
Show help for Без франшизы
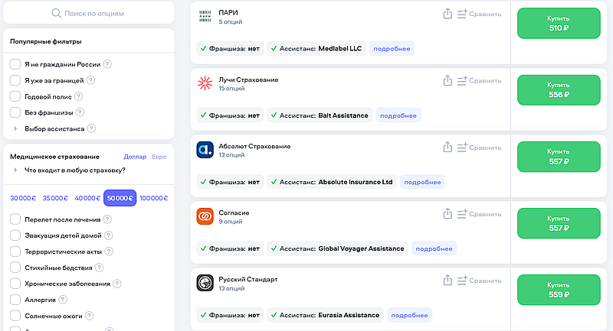(80, 112)
